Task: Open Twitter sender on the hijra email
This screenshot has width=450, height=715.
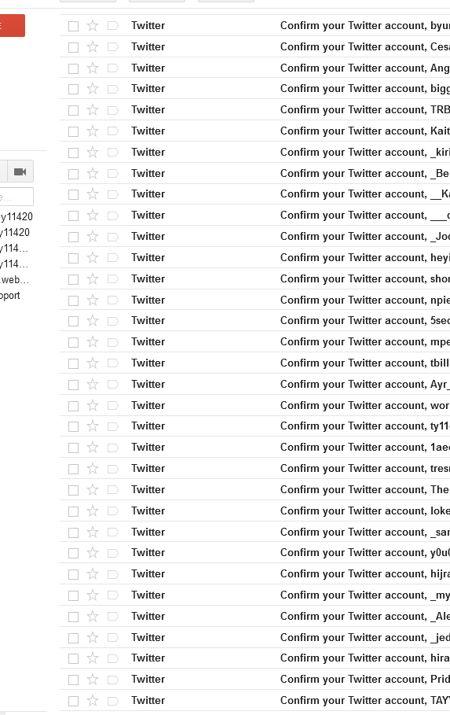Action: (148, 573)
